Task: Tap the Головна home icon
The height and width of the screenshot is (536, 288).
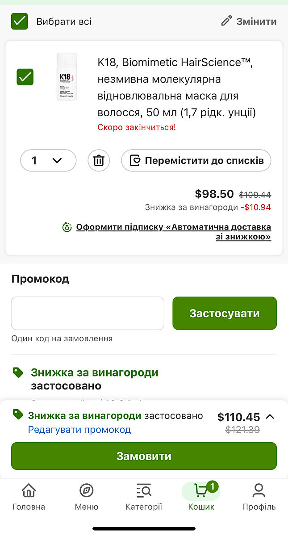Action: 29,490
